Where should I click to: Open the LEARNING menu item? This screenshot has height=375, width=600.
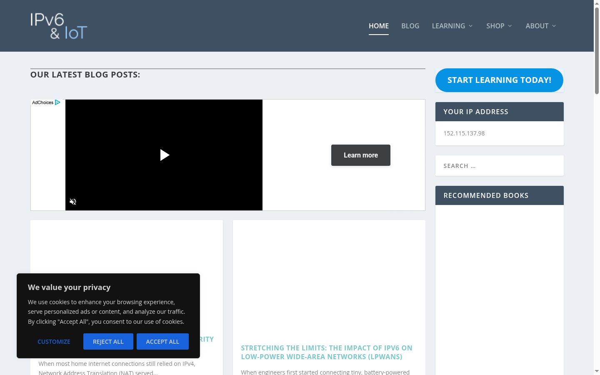pyautogui.click(x=448, y=26)
